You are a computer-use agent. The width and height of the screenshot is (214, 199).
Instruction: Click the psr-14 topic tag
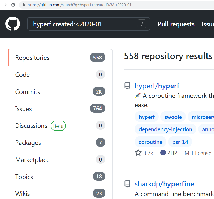pos(180,142)
